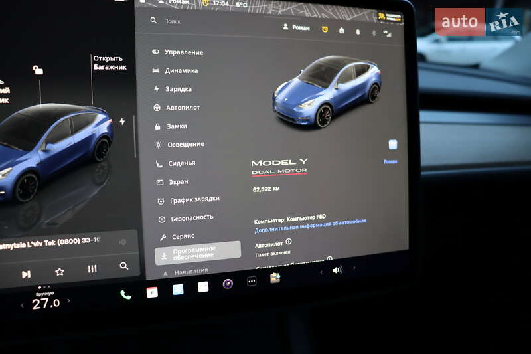This screenshot has height=354, width=531.
Task: Favorite the current station with star icon
Action: tap(60, 272)
